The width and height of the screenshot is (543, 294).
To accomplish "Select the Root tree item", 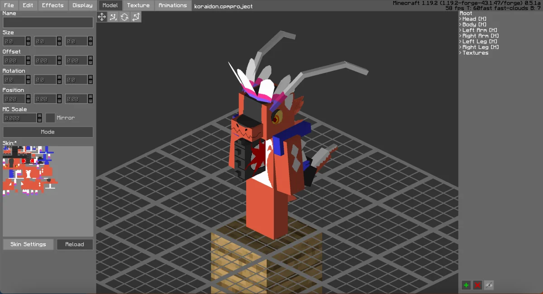I will tap(466, 13).
